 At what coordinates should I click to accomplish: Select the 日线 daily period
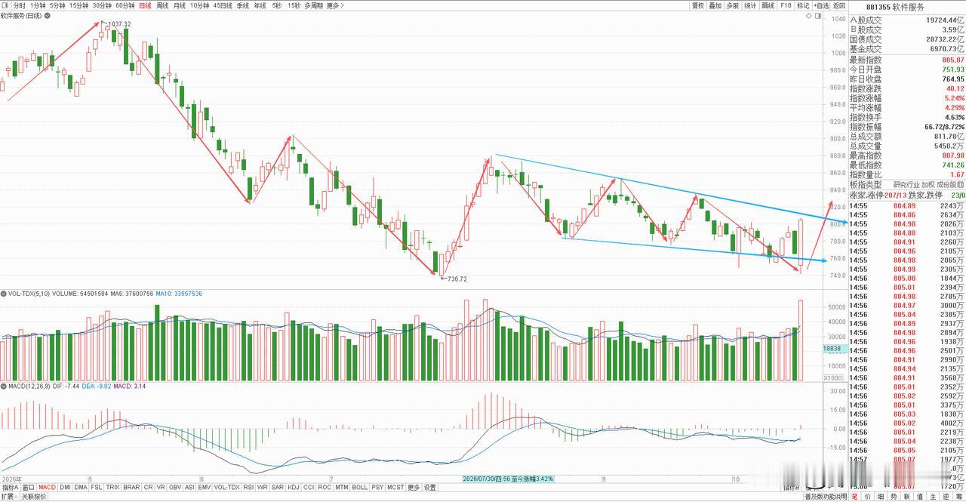pos(145,5)
